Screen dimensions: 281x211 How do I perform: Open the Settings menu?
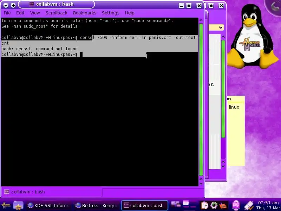tap(111, 13)
